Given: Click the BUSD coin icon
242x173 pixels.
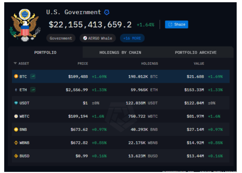Looking at the screenshot, I should [x=16, y=156].
